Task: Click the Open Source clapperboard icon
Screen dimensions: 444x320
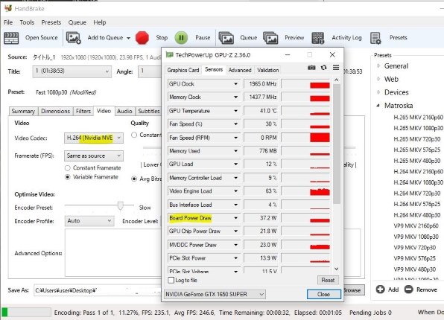Action: tap(11, 38)
